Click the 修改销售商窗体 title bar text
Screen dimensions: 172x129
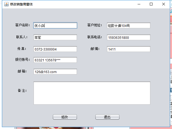pos(21,4)
